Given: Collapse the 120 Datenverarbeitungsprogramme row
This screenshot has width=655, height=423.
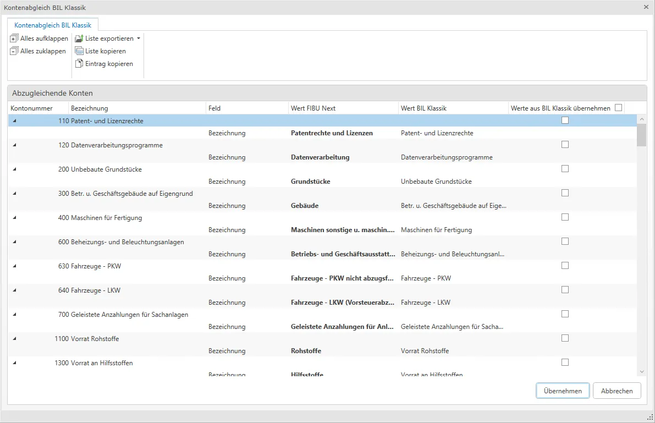Looking at the screenshot, I should [x=15, y=145].
